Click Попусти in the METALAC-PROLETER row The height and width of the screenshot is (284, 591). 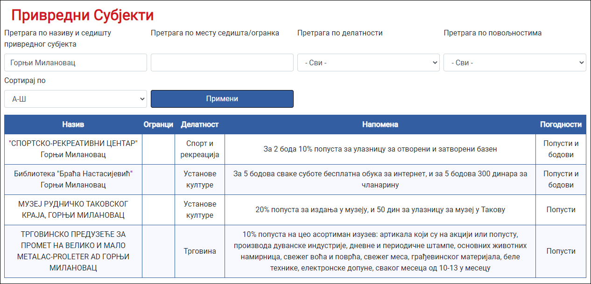[561, 251]
